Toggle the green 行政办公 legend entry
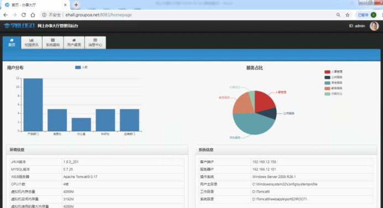This screenshot has height=208, width=383. click(x=333, y=94)
